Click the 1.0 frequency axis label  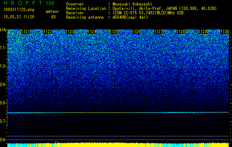tap(3, 66)
